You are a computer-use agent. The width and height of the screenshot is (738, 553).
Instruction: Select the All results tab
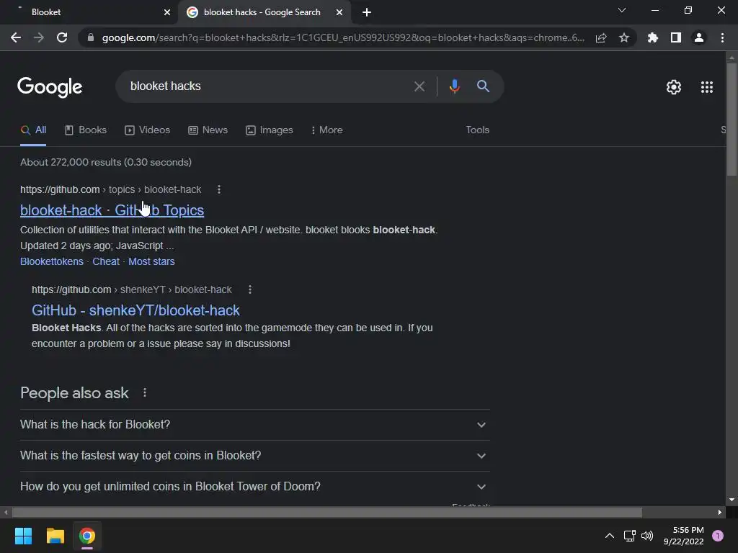[x=33, y=130]
